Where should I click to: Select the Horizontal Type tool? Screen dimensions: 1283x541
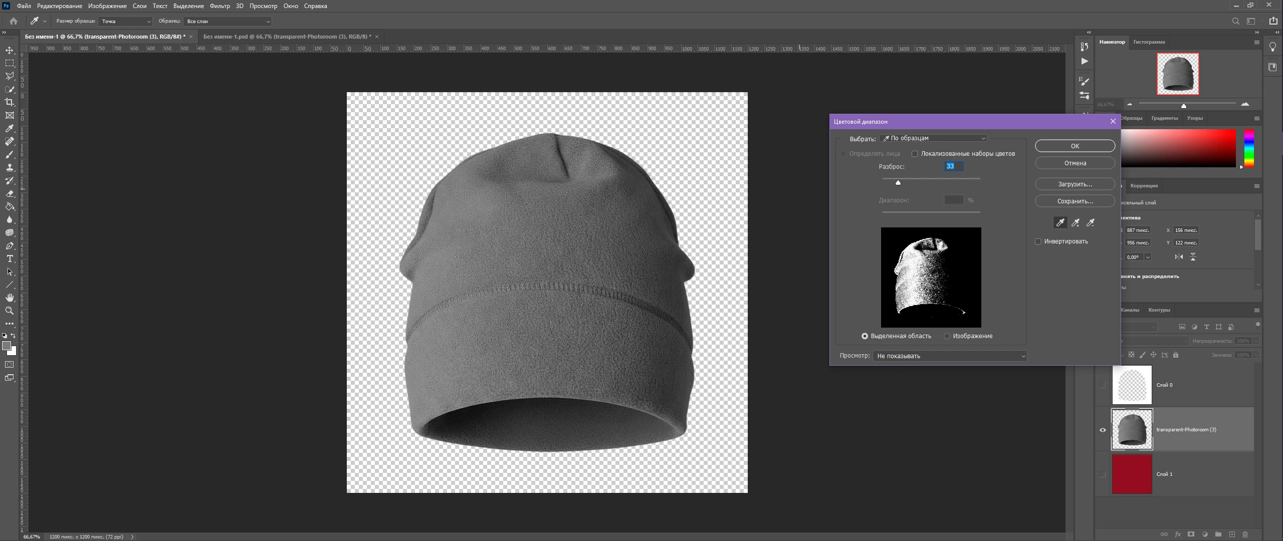(10, 258)
